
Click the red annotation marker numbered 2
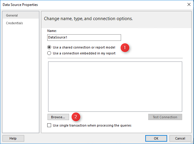76,117
